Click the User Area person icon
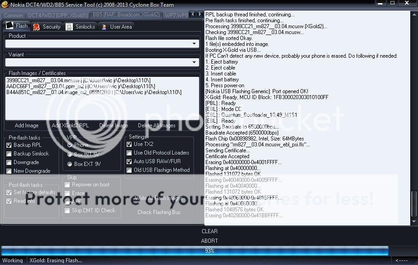Screen dimensions: 418x265 click(x=104, y=27)
